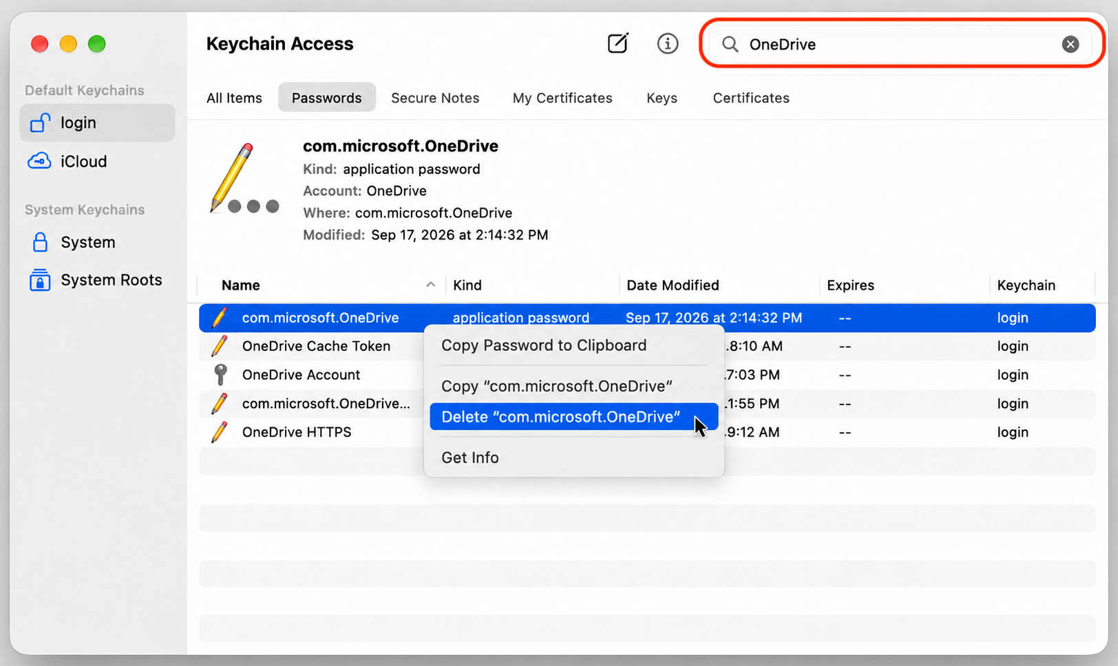This screenshot has height=666, width=1118.
Task: Sort by the Keychain column header
Action: click(x=1026, y=285)
